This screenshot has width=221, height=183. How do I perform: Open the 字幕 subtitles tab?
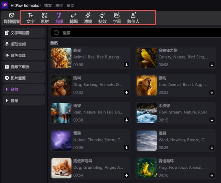[117, 18]
